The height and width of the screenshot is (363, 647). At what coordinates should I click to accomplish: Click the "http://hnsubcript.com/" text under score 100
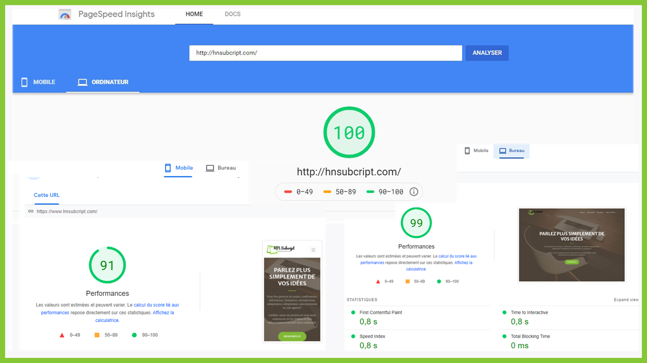pyautogui.click(x=349, y=172)
